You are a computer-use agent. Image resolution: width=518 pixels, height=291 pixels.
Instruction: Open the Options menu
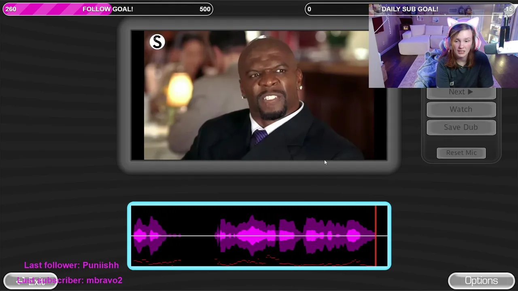481,281
